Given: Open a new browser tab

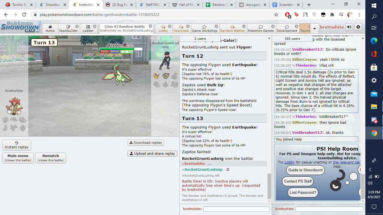Looking at the screenshot, I should (x=309, y=5).
